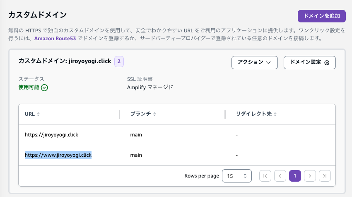Go to the previous page
The height and width of the screenshot is (197, 352).
pyautogui.click(x=280, y=176)
